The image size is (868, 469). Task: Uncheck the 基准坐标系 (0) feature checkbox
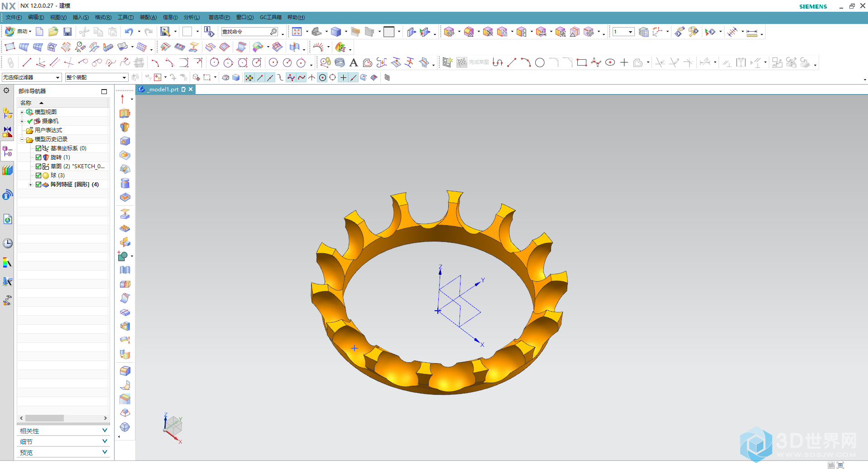[38, 148]
